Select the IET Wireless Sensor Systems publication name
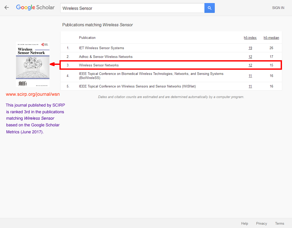The width and height of the screenshot is (292, 228). (101, 48)
